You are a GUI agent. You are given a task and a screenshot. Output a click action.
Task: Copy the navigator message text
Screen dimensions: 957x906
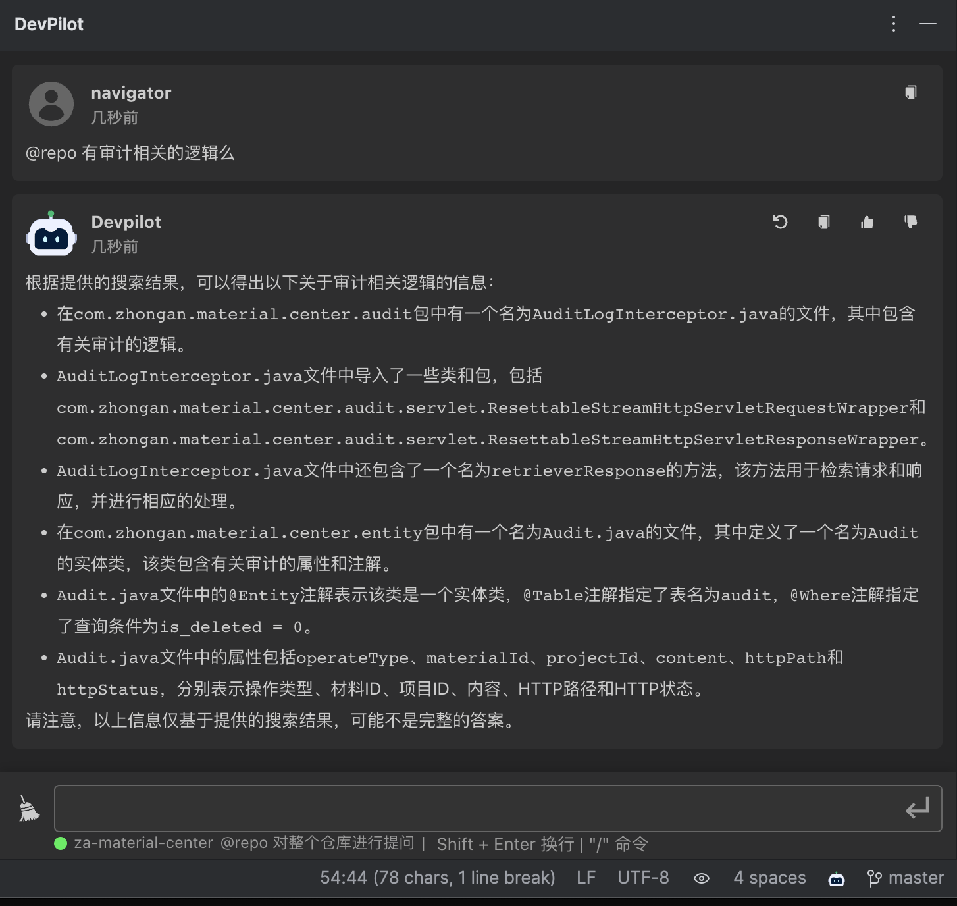point(911,92)
